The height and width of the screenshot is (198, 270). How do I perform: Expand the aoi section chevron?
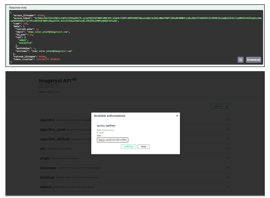228,149
